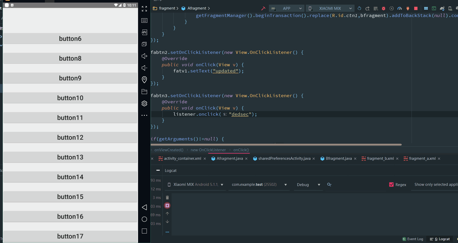Screen dimensions: 458x243
Task: Tap button6 in the emulator
Action: [70, 38]
